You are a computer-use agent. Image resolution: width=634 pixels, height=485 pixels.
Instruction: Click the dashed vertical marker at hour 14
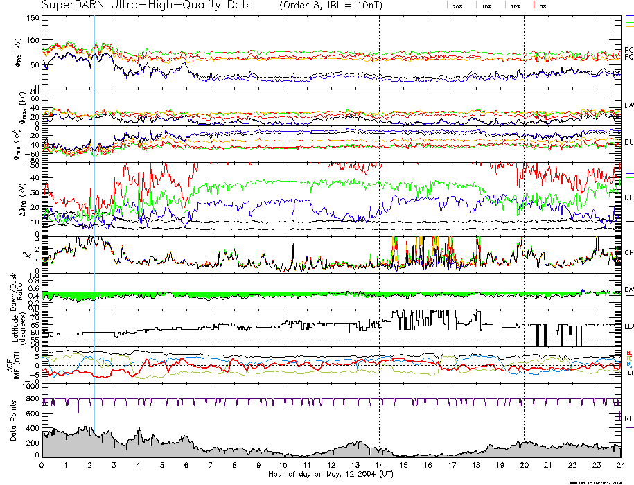[x=380, y=208]
